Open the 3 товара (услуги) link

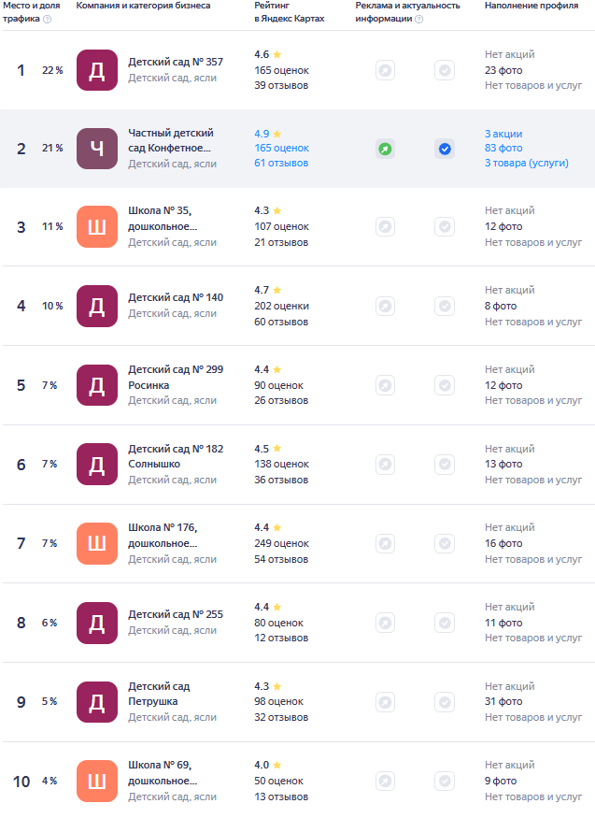tap(526, 164)
